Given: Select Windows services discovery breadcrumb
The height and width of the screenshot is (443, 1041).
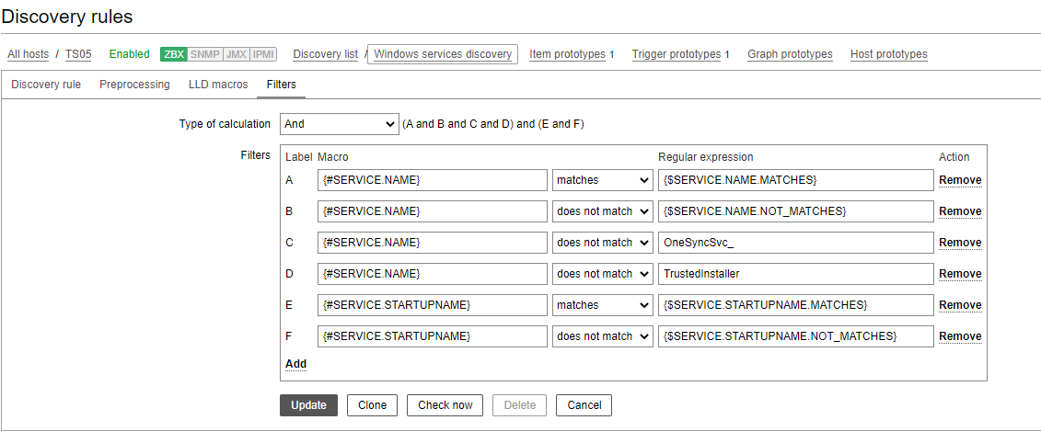Looking at the screenshot, I should [443, 54].
